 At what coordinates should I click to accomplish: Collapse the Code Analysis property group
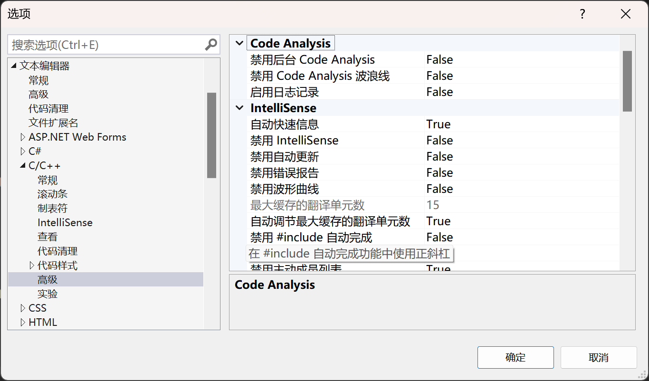click(239, 44)
